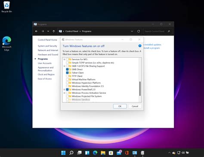Open Microsoft Store from the taskbar

point(111,153)
